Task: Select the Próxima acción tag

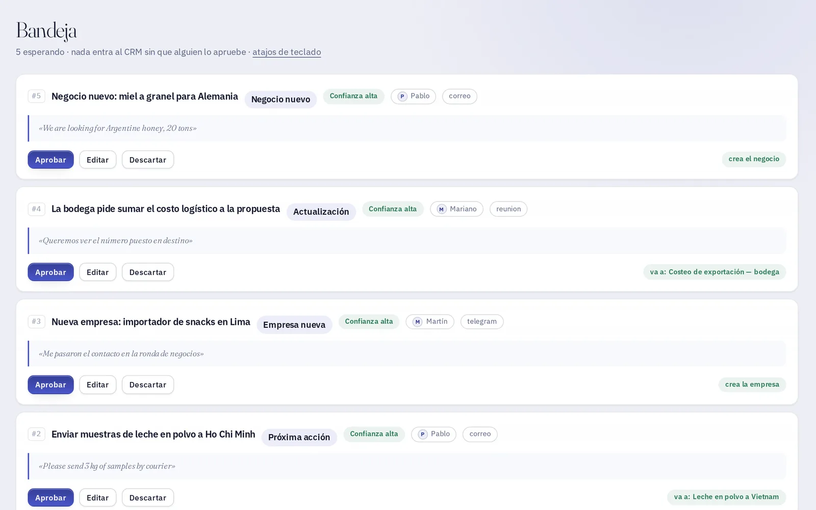Action: click(299, 437)
